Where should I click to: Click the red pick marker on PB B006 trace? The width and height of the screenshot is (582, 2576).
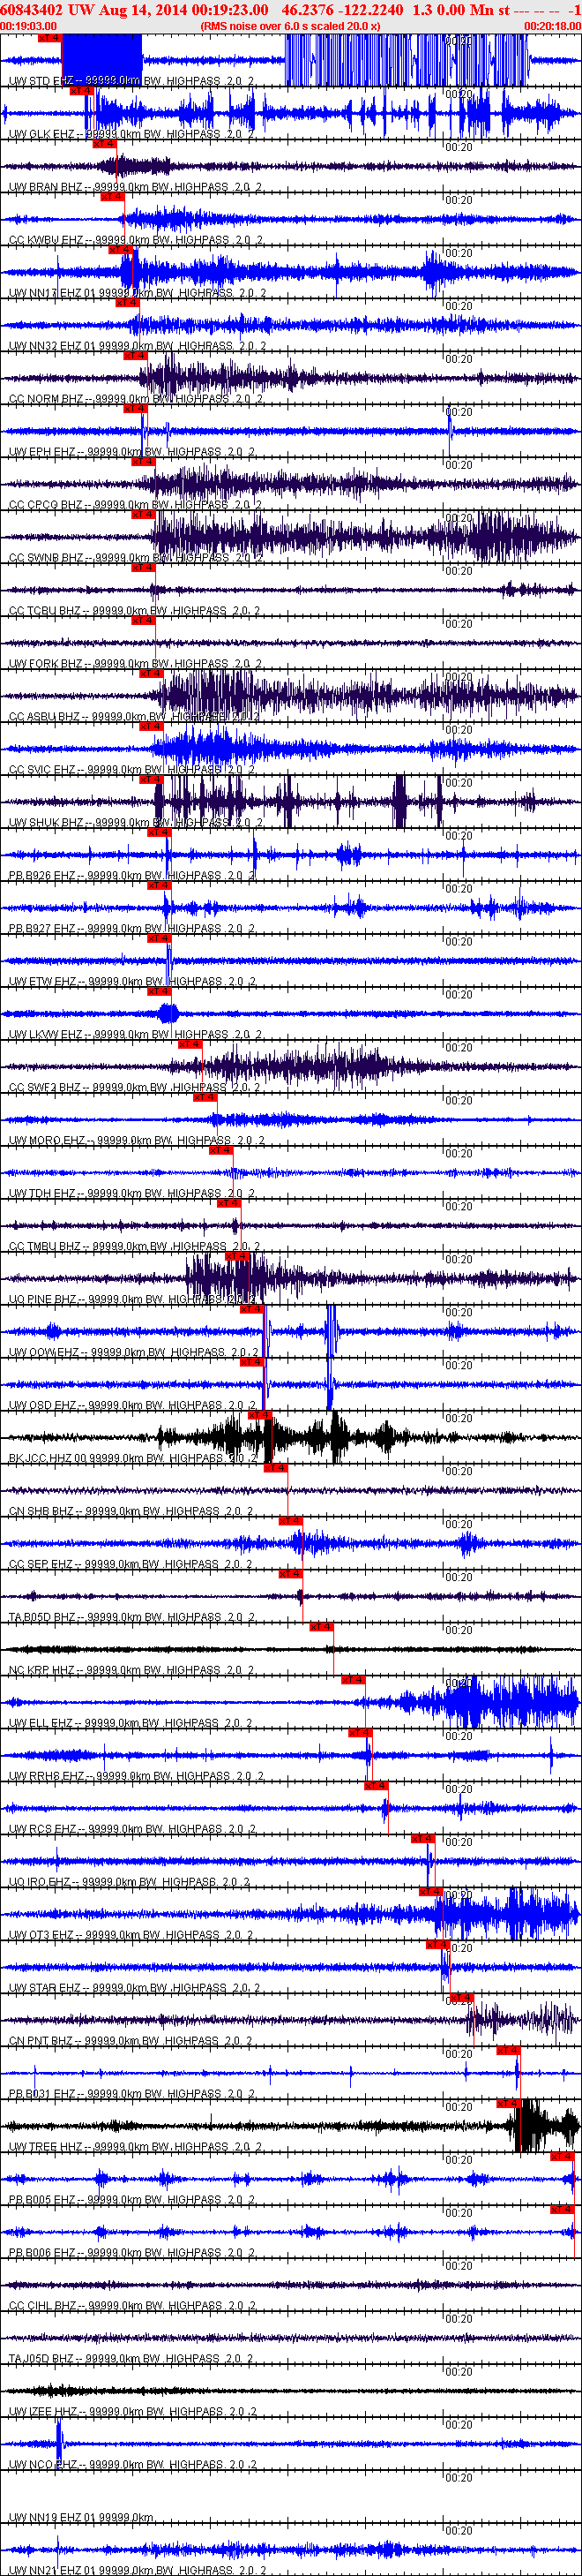point(562,2210)
